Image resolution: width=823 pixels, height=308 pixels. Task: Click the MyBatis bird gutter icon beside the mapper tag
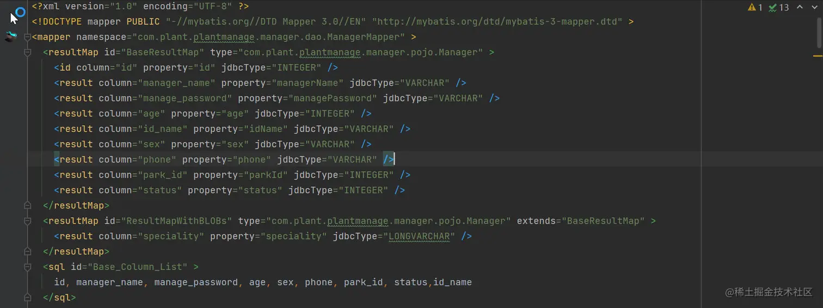[x=11, y=36]
